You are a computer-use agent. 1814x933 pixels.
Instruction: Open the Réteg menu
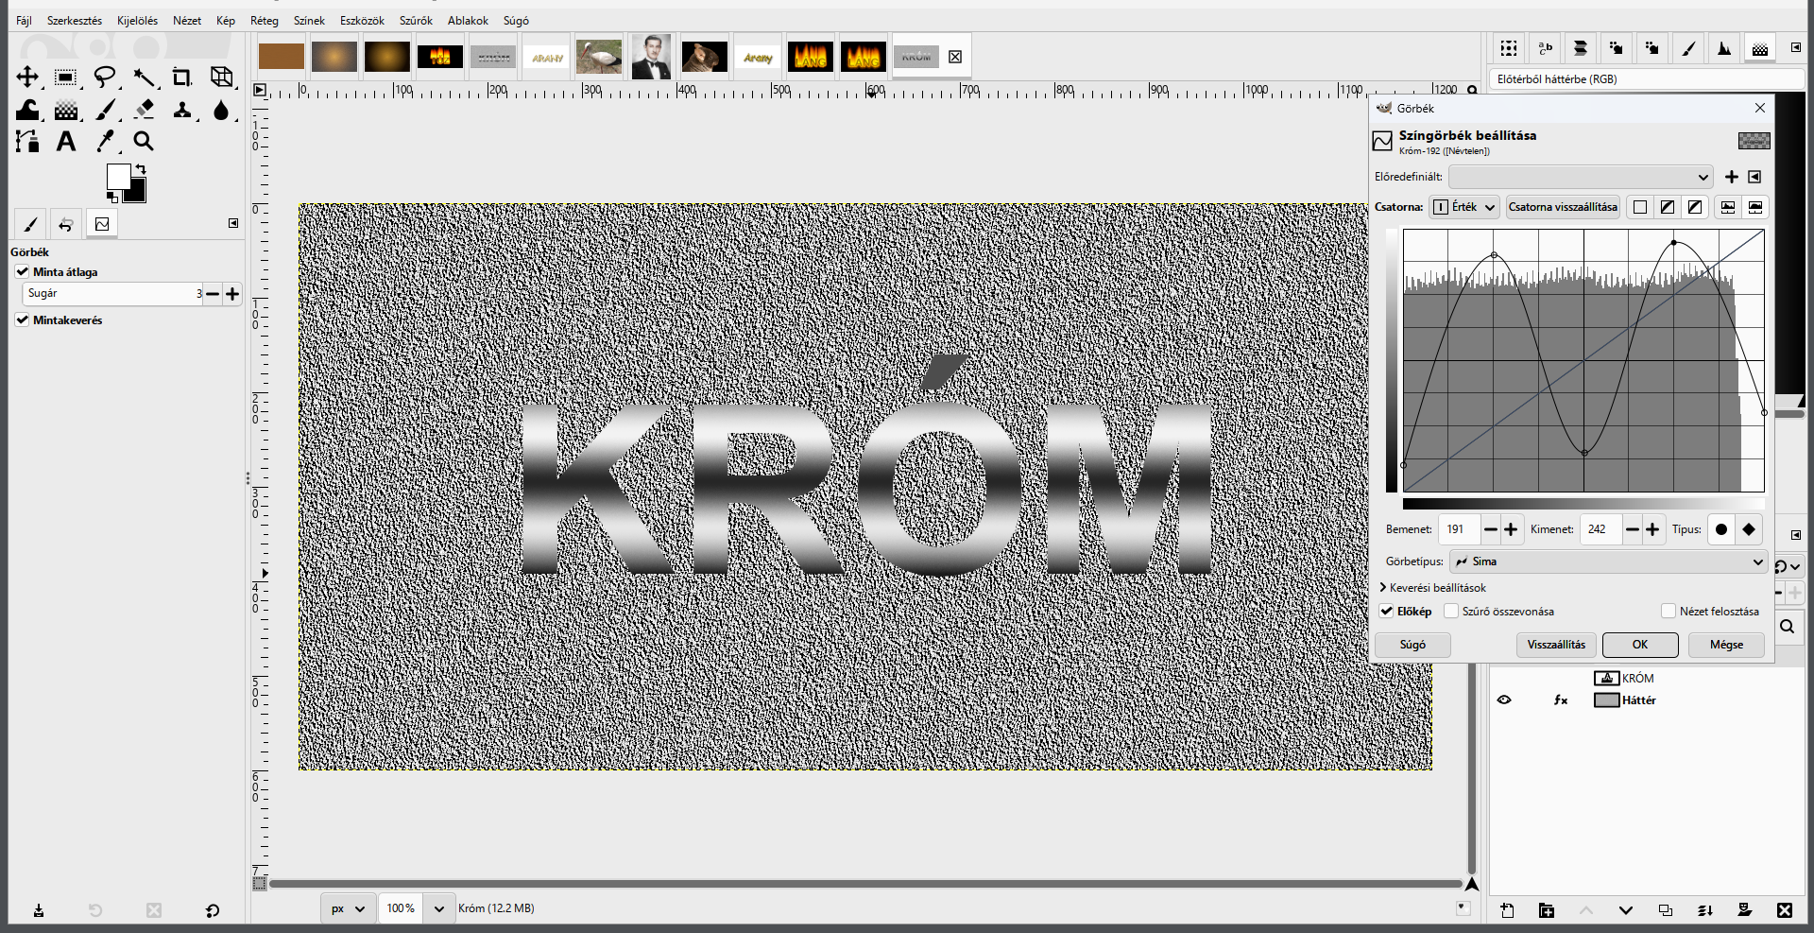[x=265, y=20]
